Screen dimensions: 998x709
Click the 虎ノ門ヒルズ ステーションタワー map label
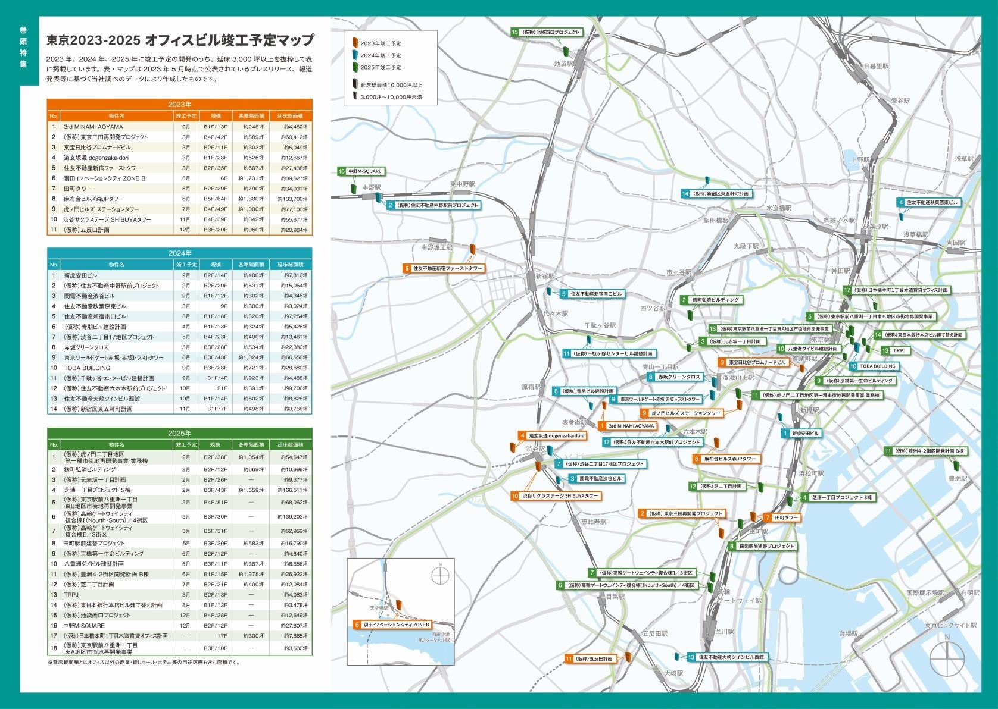tap(681, 413)
